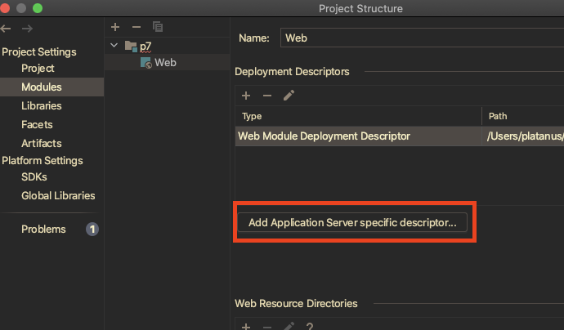The height and width of the screenshot is (330, 564).
Task: Click the copy module icon
Action: pos(158,28)
